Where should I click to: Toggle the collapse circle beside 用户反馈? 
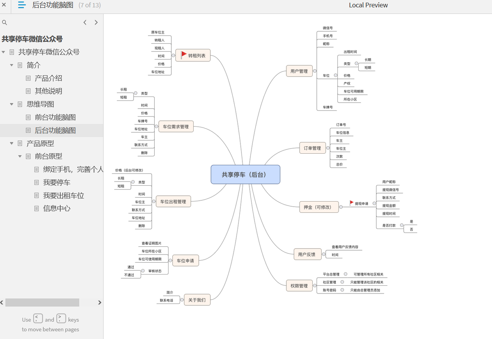click(323, 254)
